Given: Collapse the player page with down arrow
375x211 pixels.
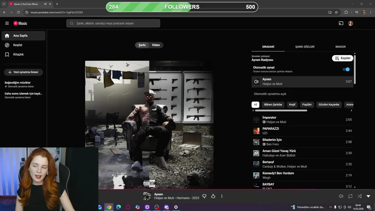Looking at the screenshot, I should click(x=369, y=196).
